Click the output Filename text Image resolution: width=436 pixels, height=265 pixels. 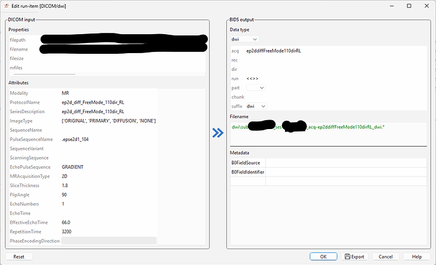[308, 127]
